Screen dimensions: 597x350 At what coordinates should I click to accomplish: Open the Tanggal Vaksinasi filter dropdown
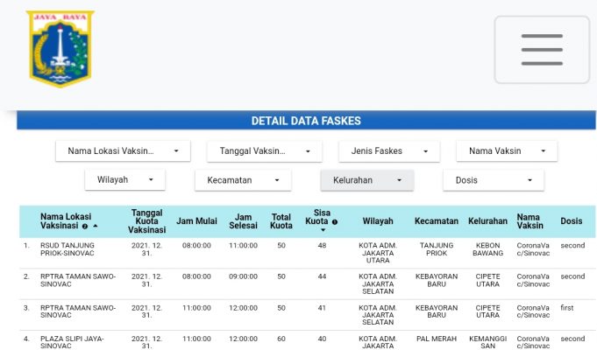tap(263, 151)
